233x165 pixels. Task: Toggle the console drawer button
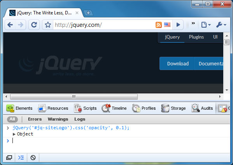click(21, 158)
